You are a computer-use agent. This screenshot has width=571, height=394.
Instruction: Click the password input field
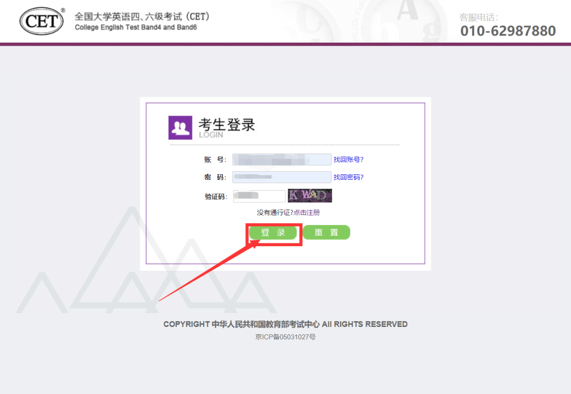(282, 177)
